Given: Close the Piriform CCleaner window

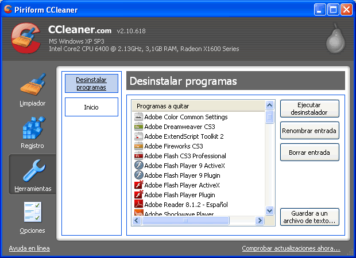Looking at the screenshot, I should pos(346,10).
